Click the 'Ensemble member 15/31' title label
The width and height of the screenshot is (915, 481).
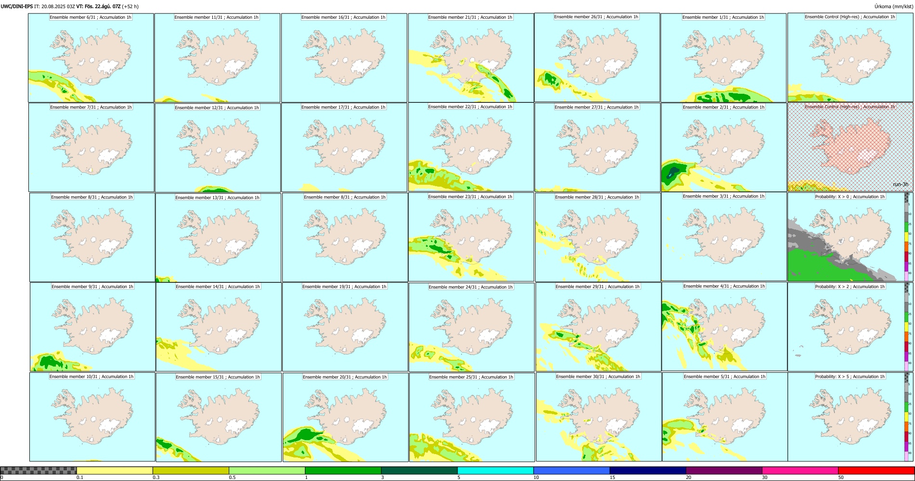coord(218,377)
